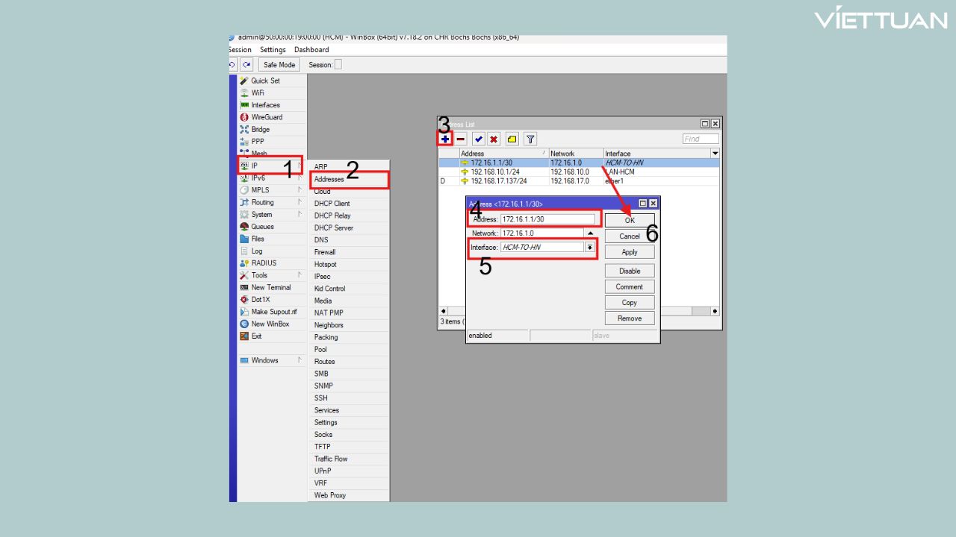
Task: Click the blue checkmark Enable icon
Action: (x=478, y=139)
